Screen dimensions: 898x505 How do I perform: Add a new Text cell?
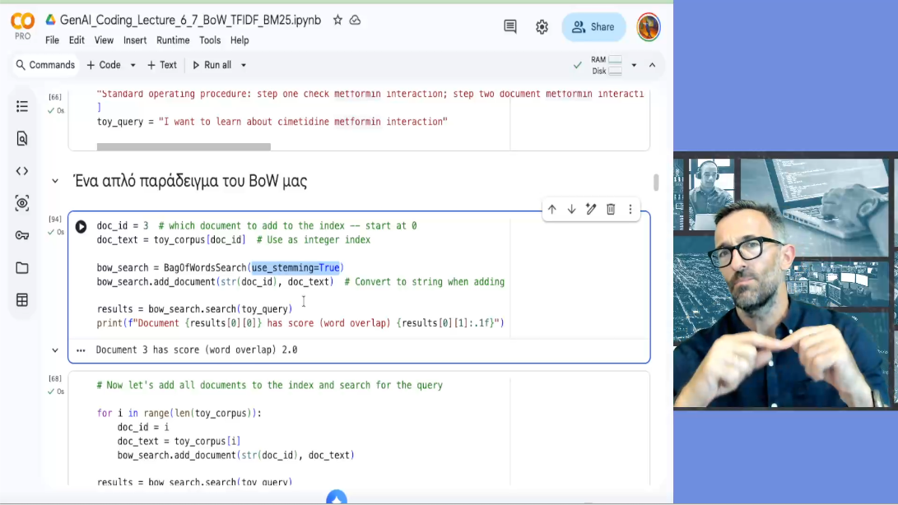point(162,65)
